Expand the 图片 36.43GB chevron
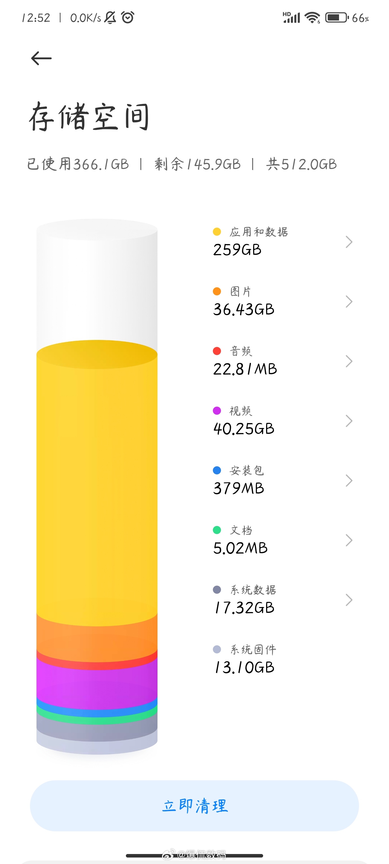 pyautogui.click(x=349, y=302)
